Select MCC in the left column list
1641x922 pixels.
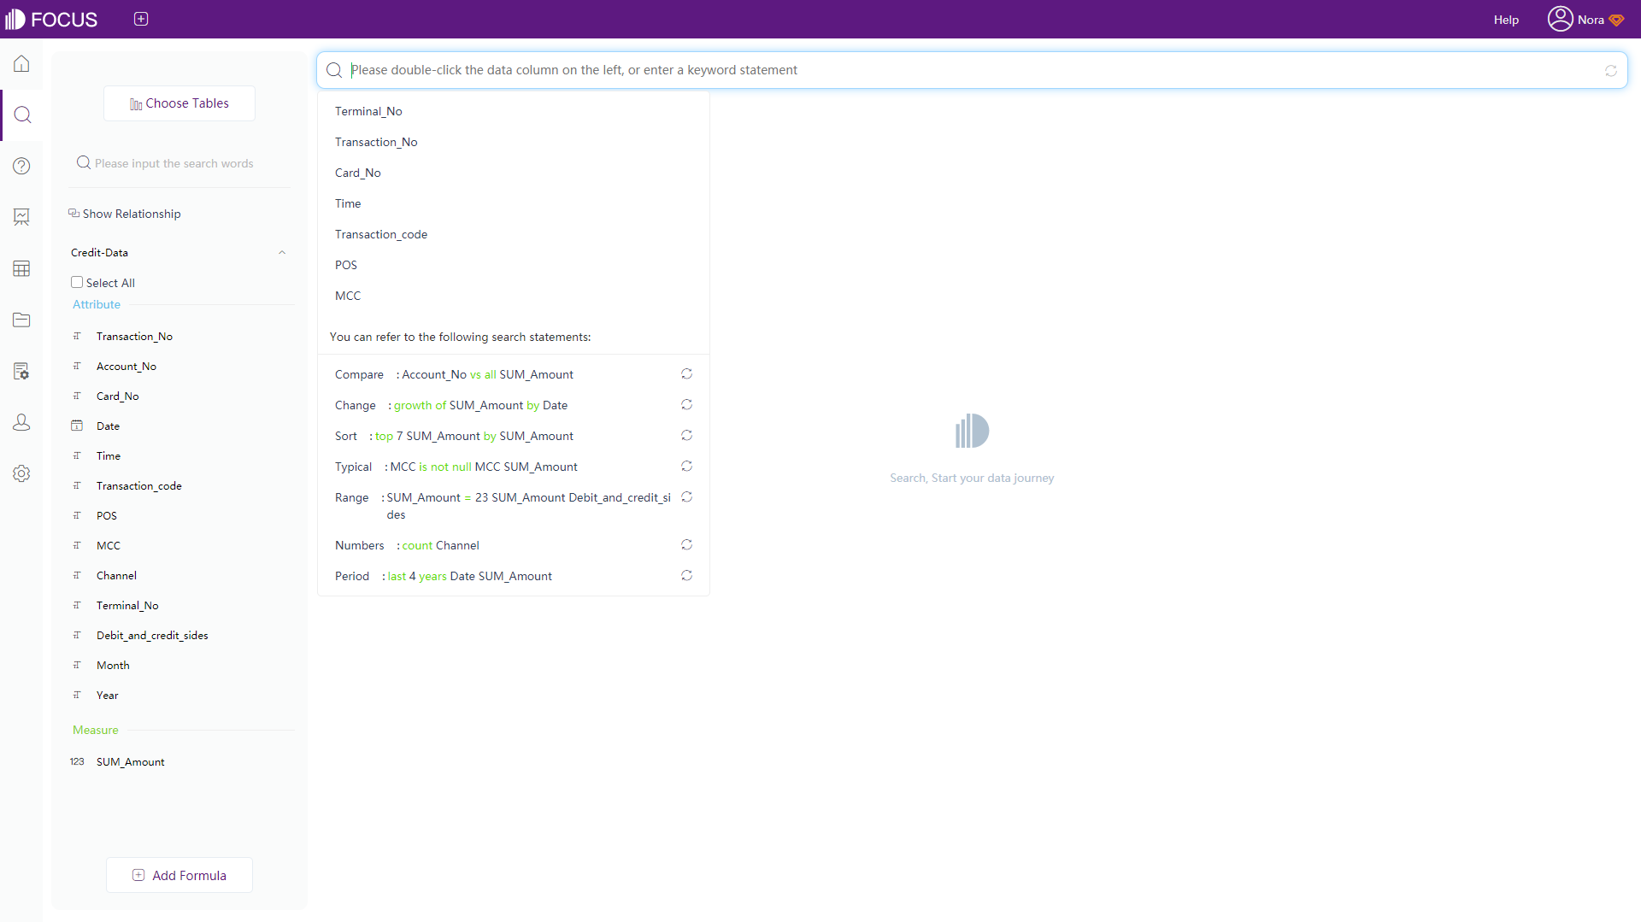click(108, 545)
